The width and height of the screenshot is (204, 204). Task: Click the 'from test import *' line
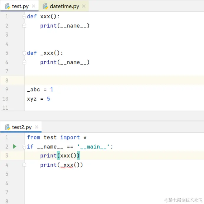tap(57, 137)
